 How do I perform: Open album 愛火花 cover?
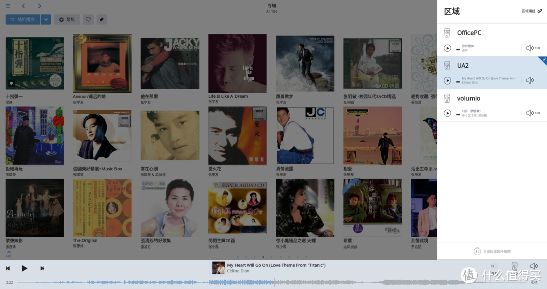[238, 136]
